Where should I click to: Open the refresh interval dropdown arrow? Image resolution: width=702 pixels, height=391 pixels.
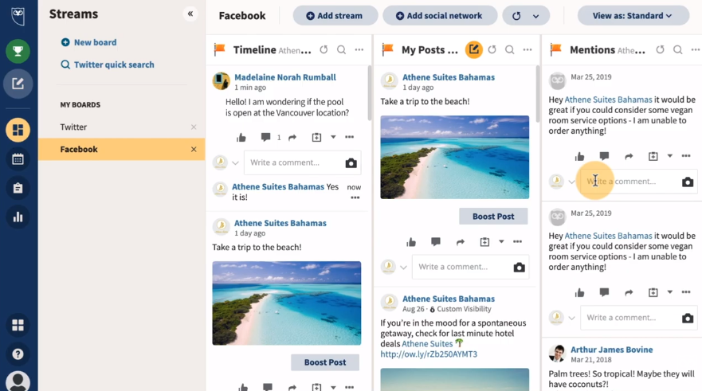(536, 17)
